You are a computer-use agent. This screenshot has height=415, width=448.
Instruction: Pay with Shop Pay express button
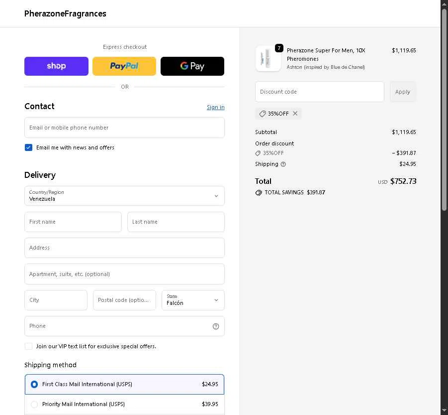56,66
